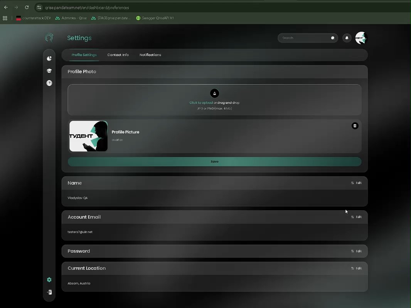Image resolution: width=411 pixels, height=308 pixels.
Task: Go back with browser back arrow
Action: pyautogui.click(x=6, y=7)
